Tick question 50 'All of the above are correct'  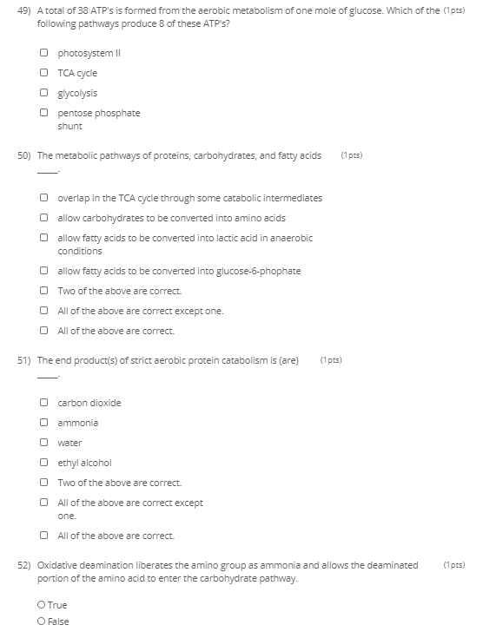tap(43, 330)
